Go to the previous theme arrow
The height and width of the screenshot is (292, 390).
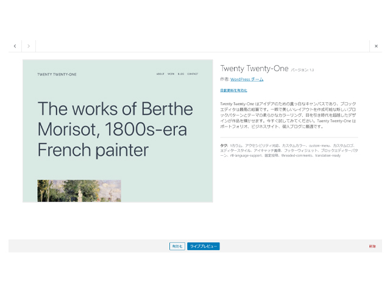pos(15,46)
